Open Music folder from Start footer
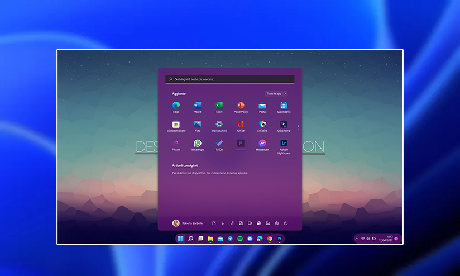 [232, 223]
